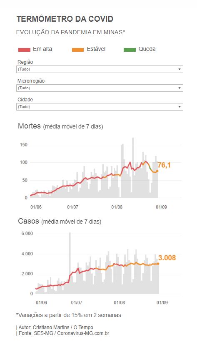Select the 76,1 value label on Mortes chart
The height and width of the screenshot is (345, 197).
tap(164, 165)
